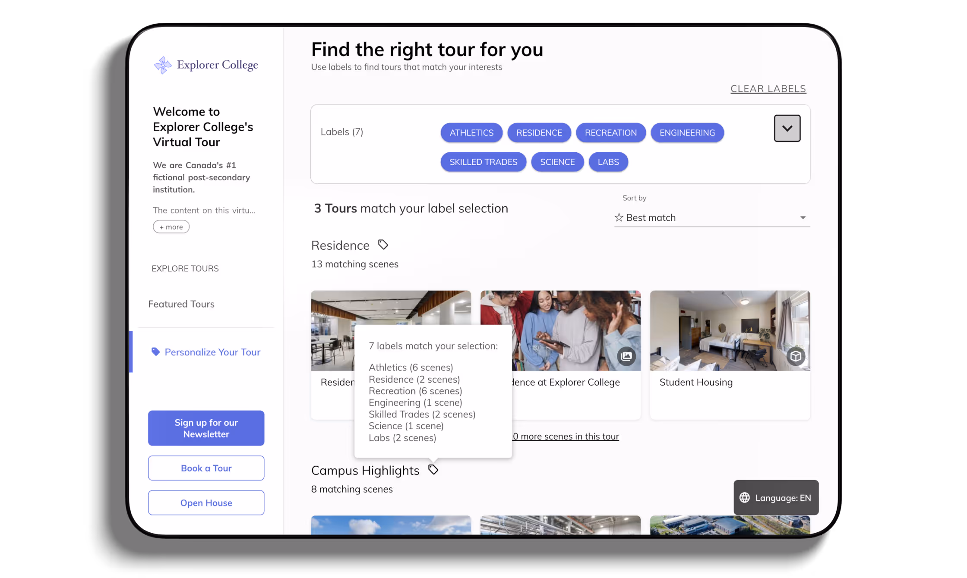Open the Language: EN selector
The width and height of the screenshot is (967, 578).
(x=776, y=498)
